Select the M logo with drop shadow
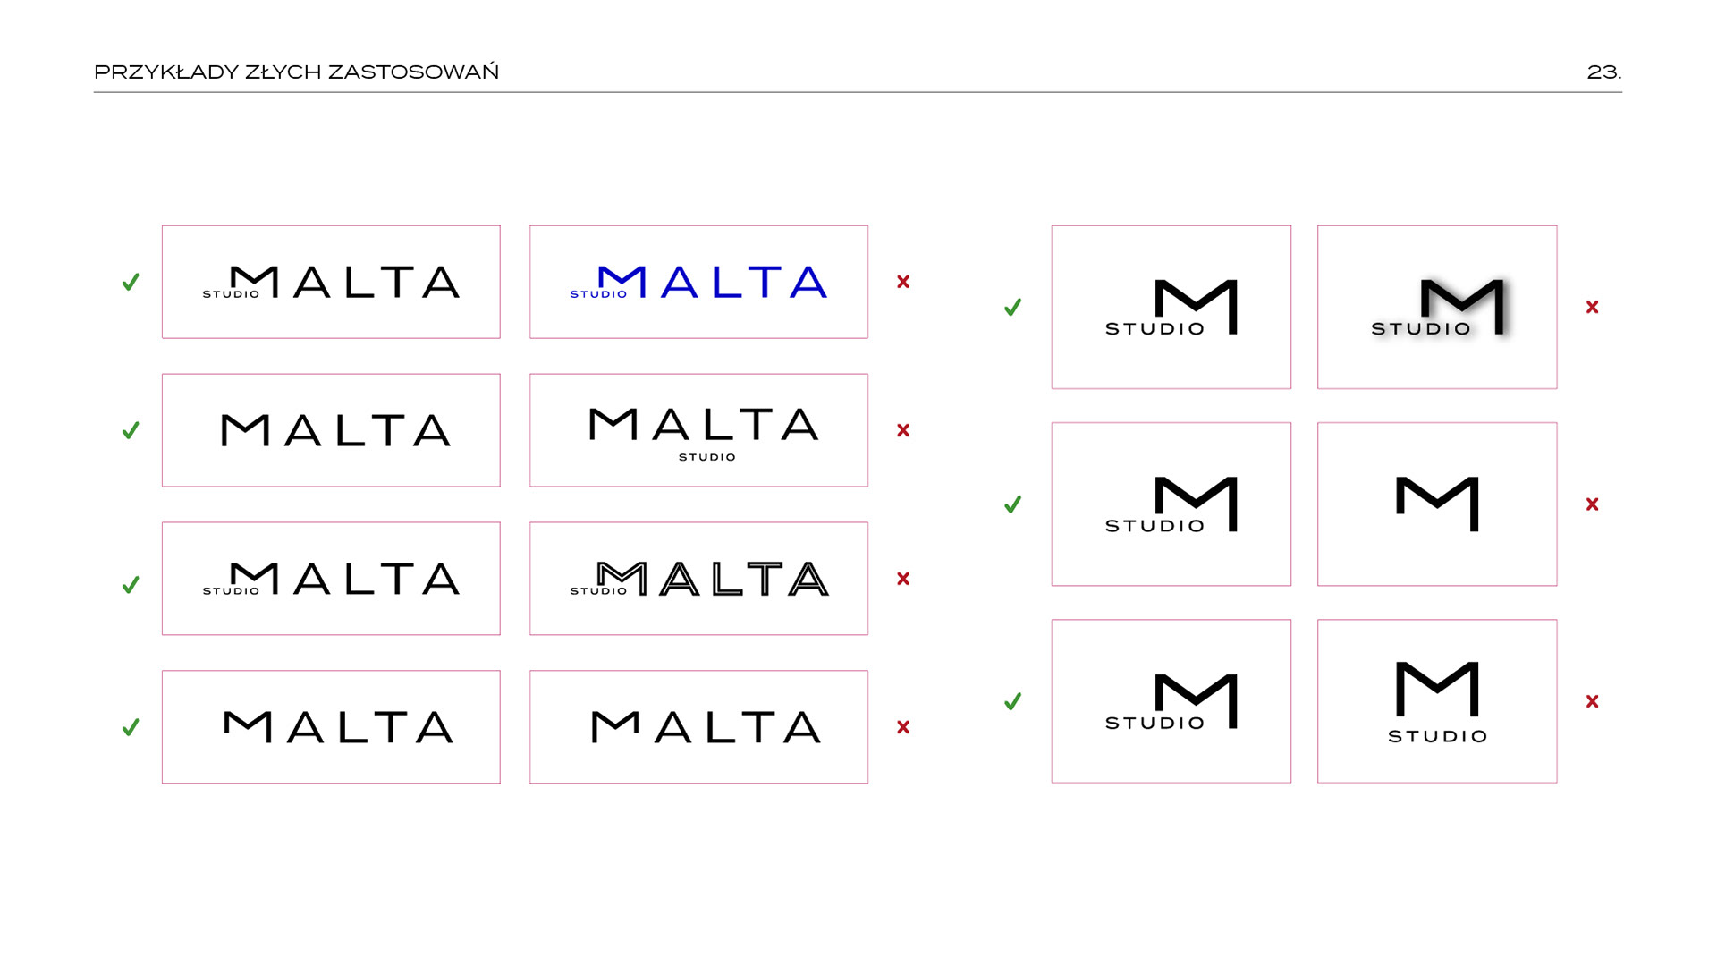Screen dimensions: 1717x966 pos(1437,307)
